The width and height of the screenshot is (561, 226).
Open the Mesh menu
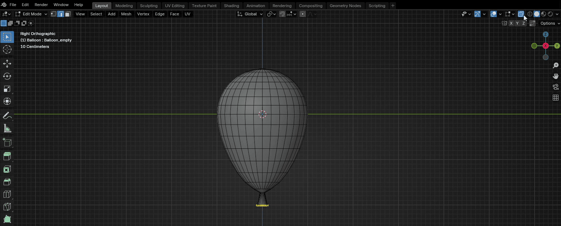pos(126,14)
